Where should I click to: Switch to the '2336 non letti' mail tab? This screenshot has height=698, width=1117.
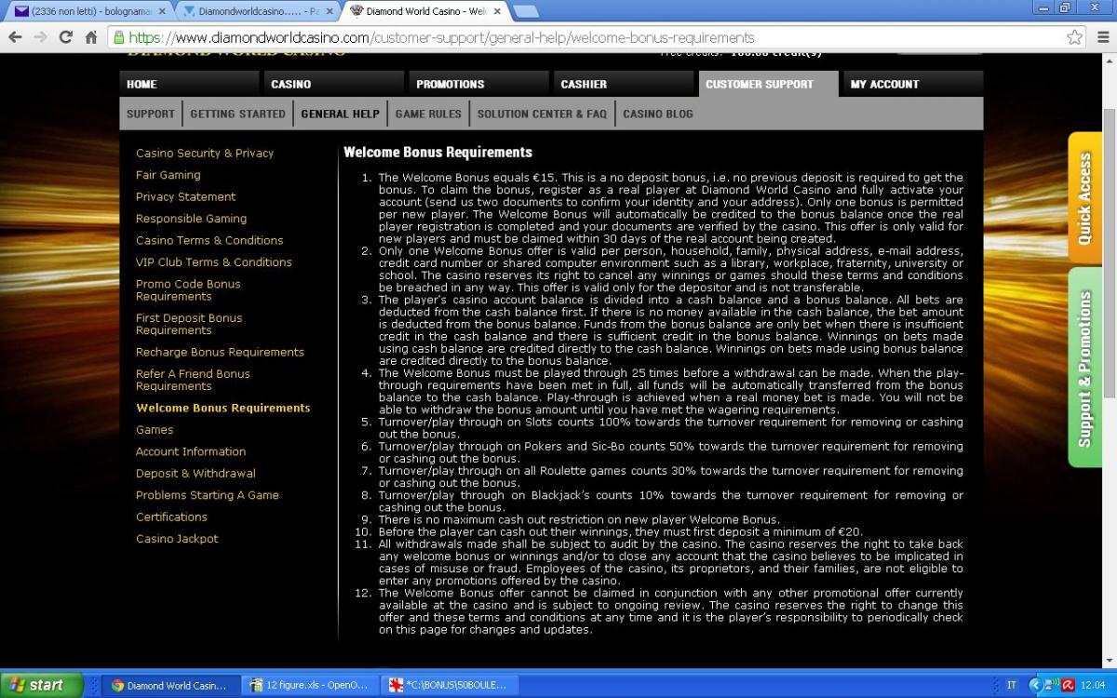click(x=86, y=11)
